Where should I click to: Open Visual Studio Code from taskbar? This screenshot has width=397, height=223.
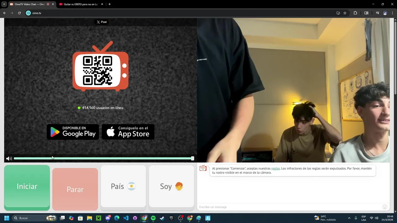[x=126, y=218]
